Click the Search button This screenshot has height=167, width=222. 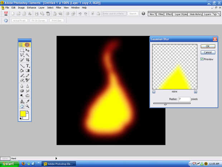click(x=133, y=14)
